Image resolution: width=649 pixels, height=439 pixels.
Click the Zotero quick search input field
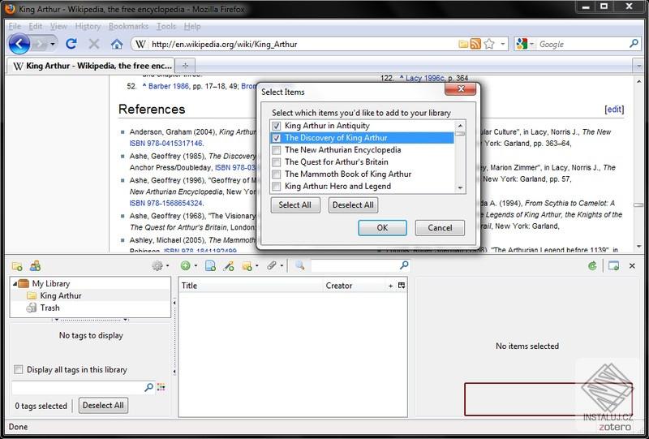pos(355,265)
